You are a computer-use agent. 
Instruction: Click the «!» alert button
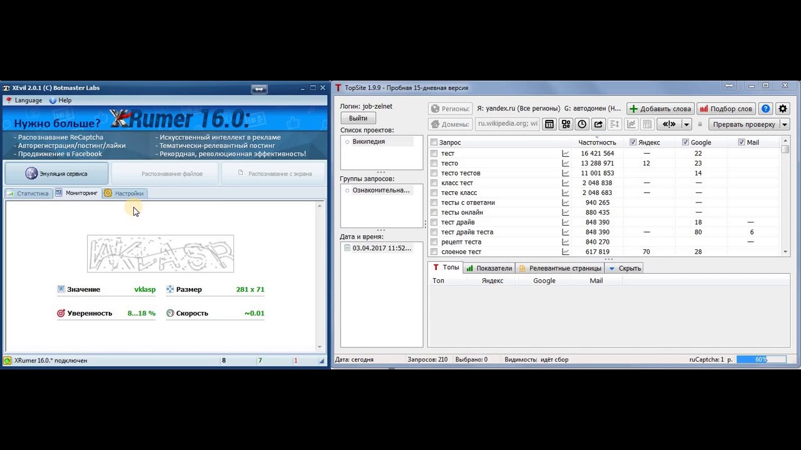[669, 124]
